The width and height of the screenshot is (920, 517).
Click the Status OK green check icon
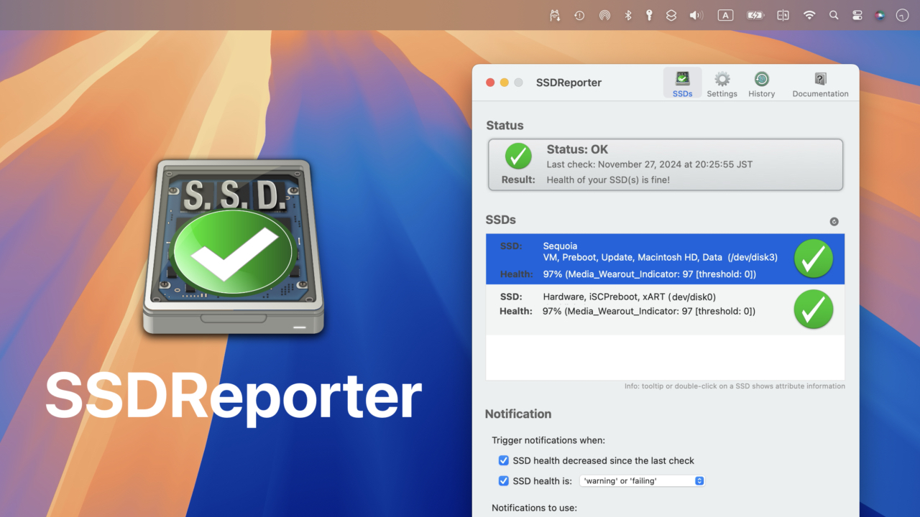[518, 156]
